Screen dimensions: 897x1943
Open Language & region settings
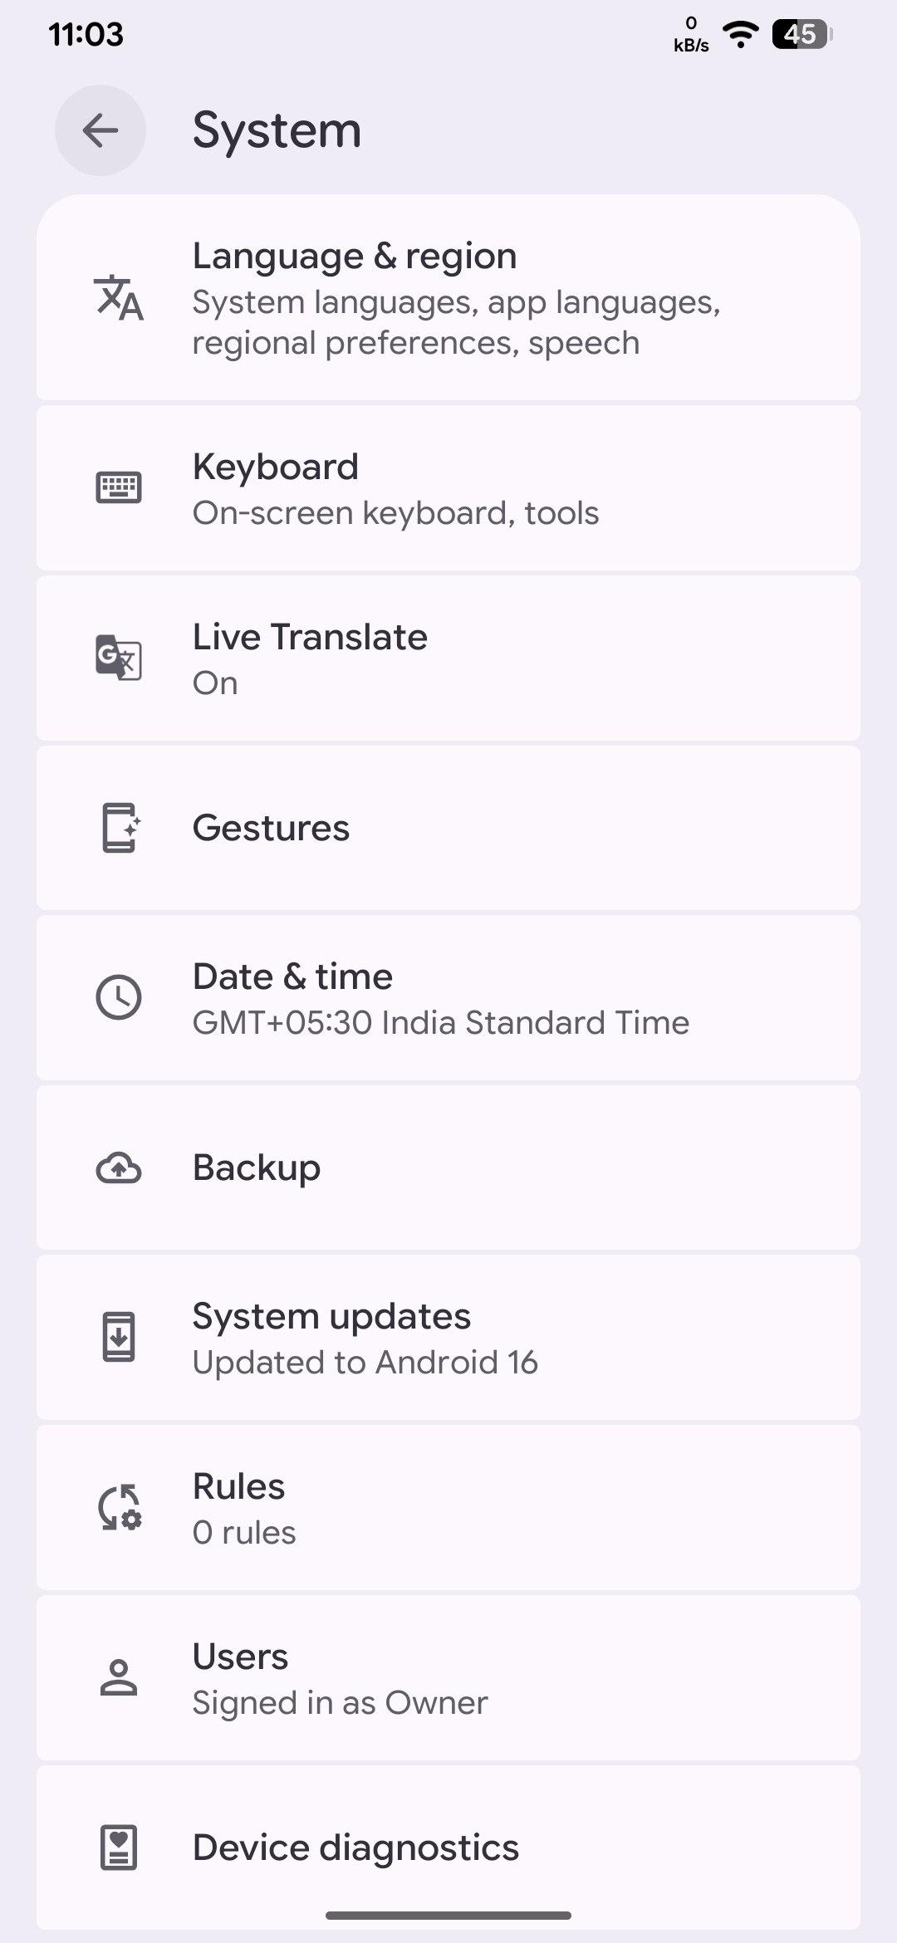coord(455,298)
